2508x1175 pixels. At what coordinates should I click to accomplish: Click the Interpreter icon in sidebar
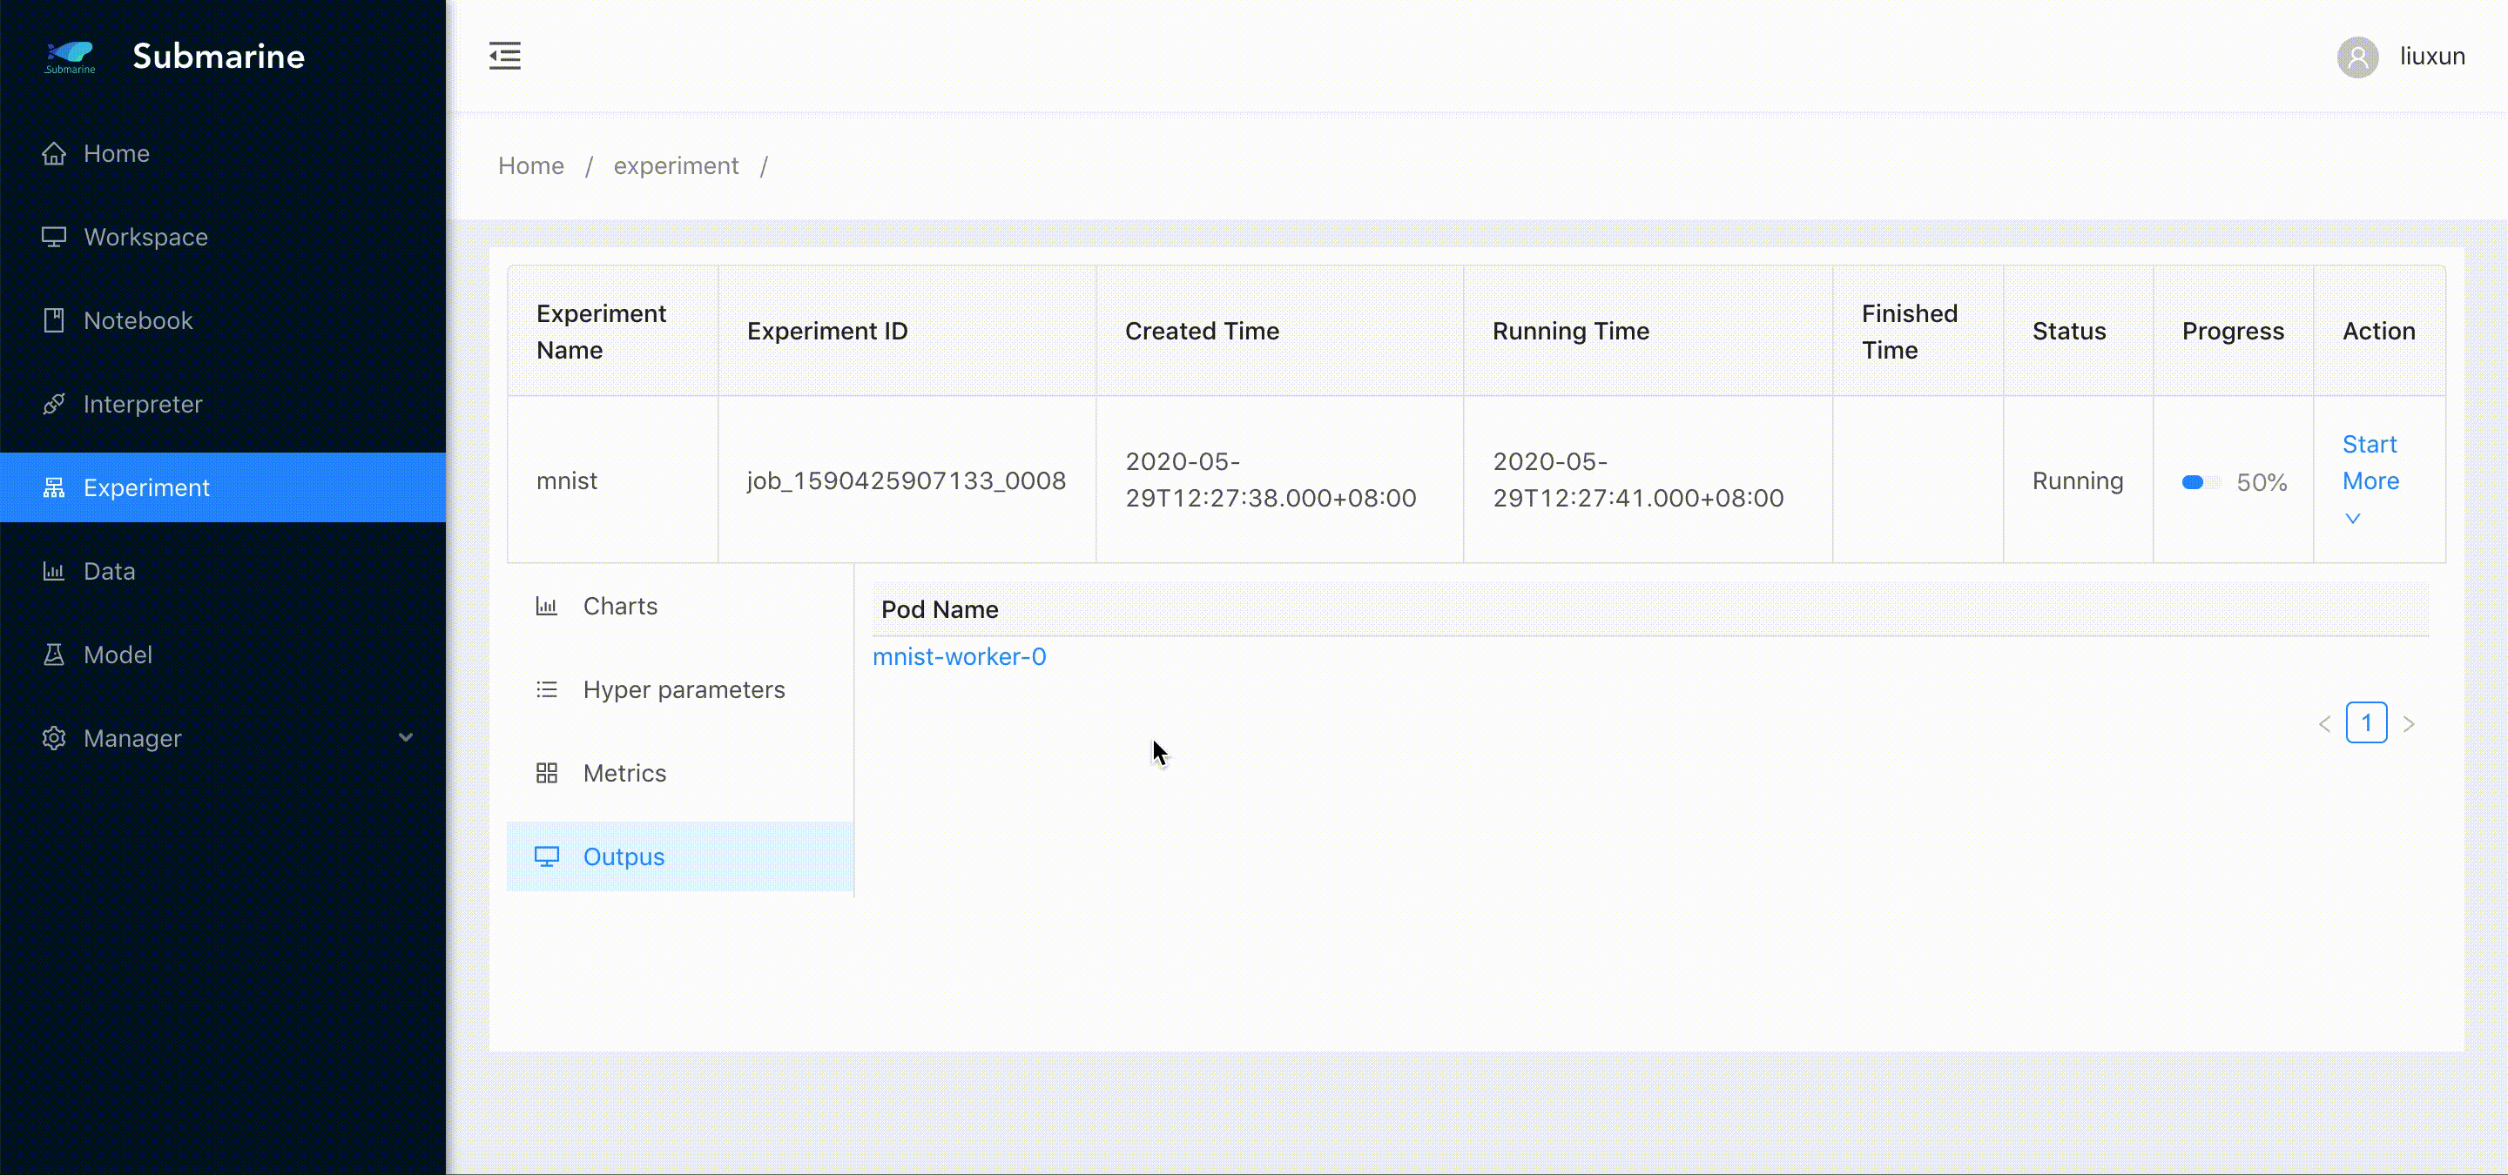coord(55,404)
